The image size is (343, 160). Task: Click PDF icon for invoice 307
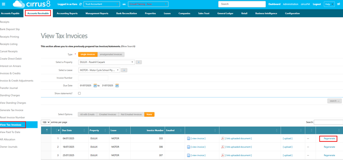(223, 155)
